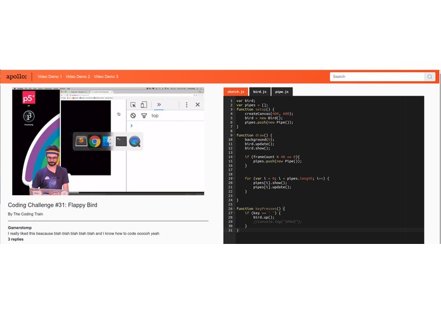Image resolution: width=441 pixels, height=313 pixels.
Task: Click the 'var pipes = [];' code line
Action: 252,105
